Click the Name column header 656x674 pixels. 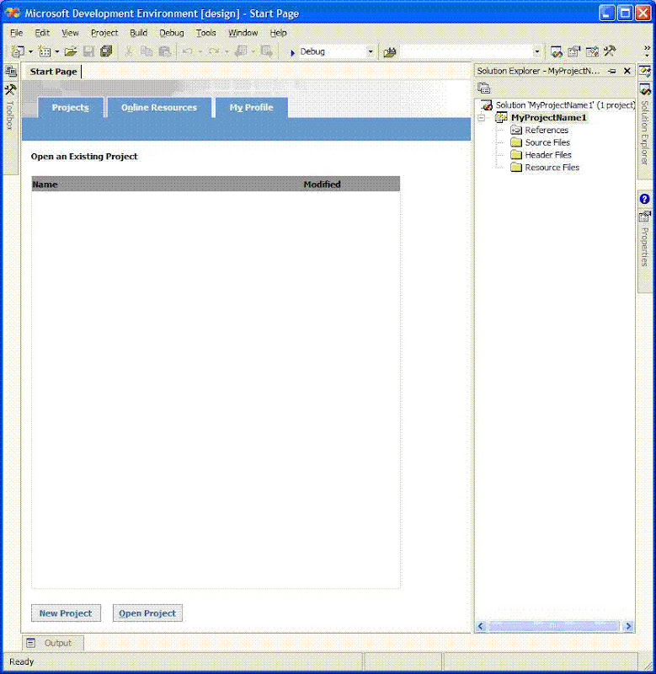[x=45, y=185]
